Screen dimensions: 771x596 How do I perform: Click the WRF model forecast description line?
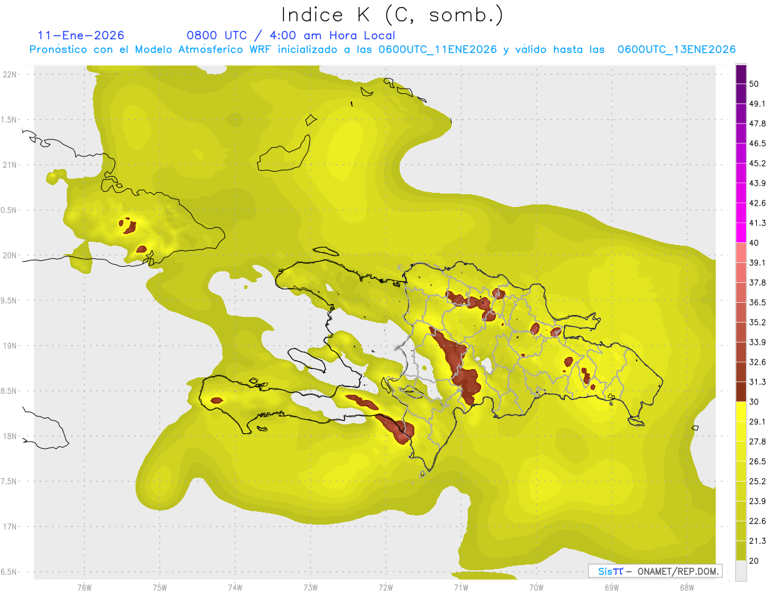tap(382, 50)
